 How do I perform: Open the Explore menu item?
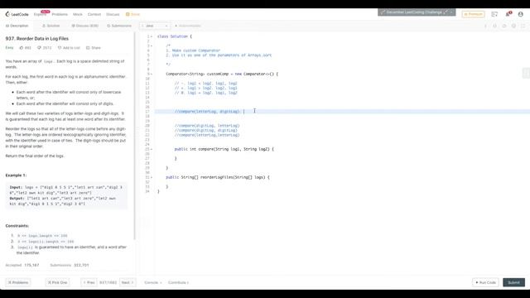40,14
